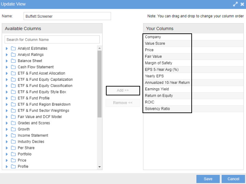The width and height of the screenshot is (246, 184).
Task: Click the Income Statement folder icon
Action: [x=13, y=136]
